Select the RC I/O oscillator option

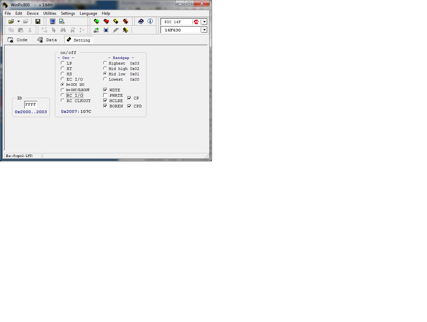pyautogui.click(x=63, y=95)
